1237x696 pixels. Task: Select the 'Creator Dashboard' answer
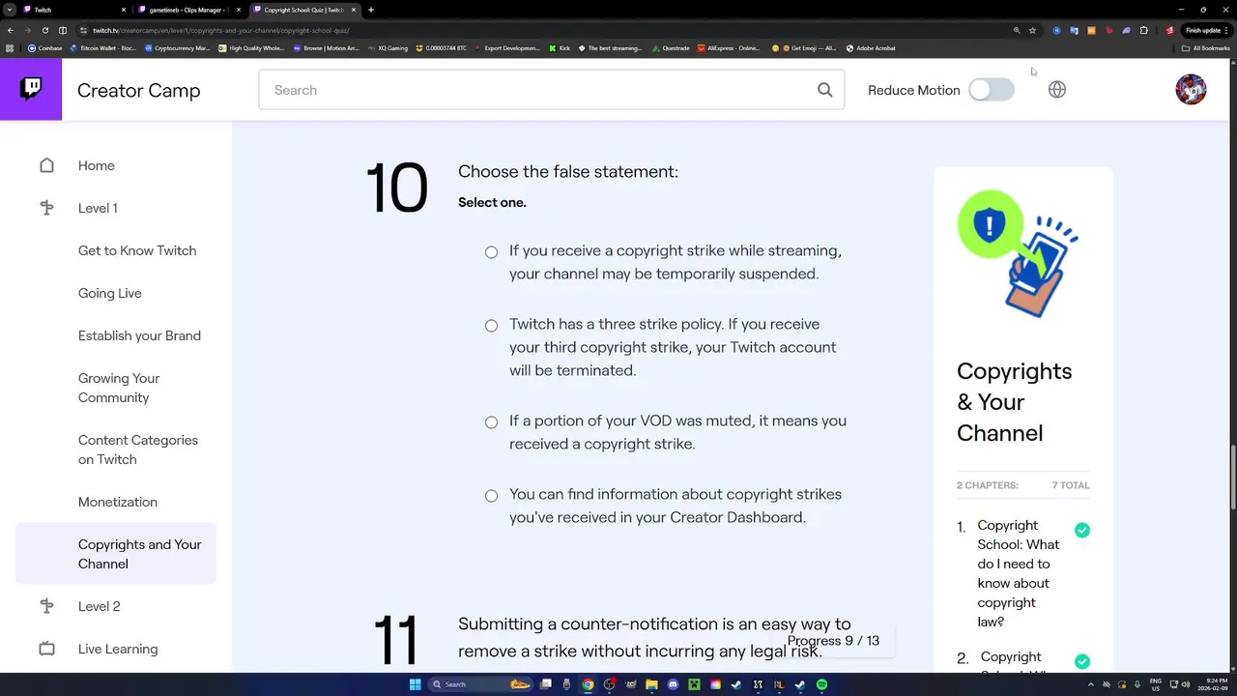(491, 496)
